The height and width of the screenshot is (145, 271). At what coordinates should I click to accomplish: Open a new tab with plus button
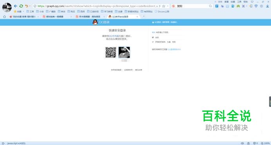click(144, 16)
